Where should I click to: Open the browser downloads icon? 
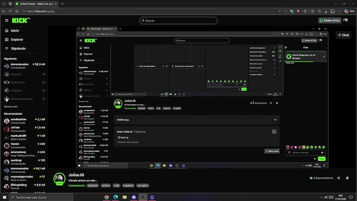pos(326,11)
